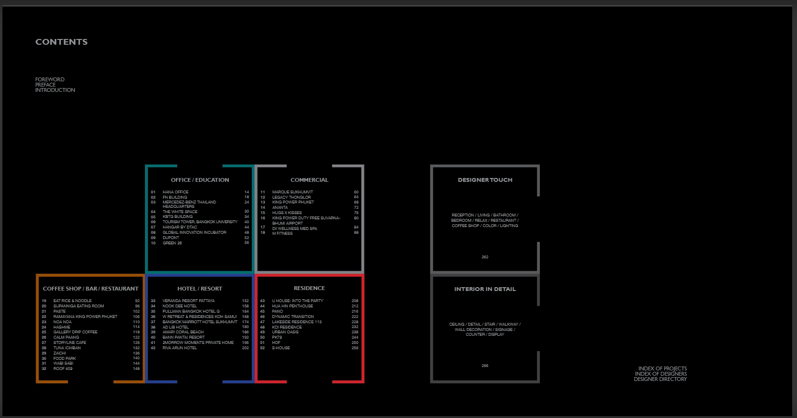Select the GREEN 26 entry
Viewport: 797px width, 418px height.
pos(172,243)
